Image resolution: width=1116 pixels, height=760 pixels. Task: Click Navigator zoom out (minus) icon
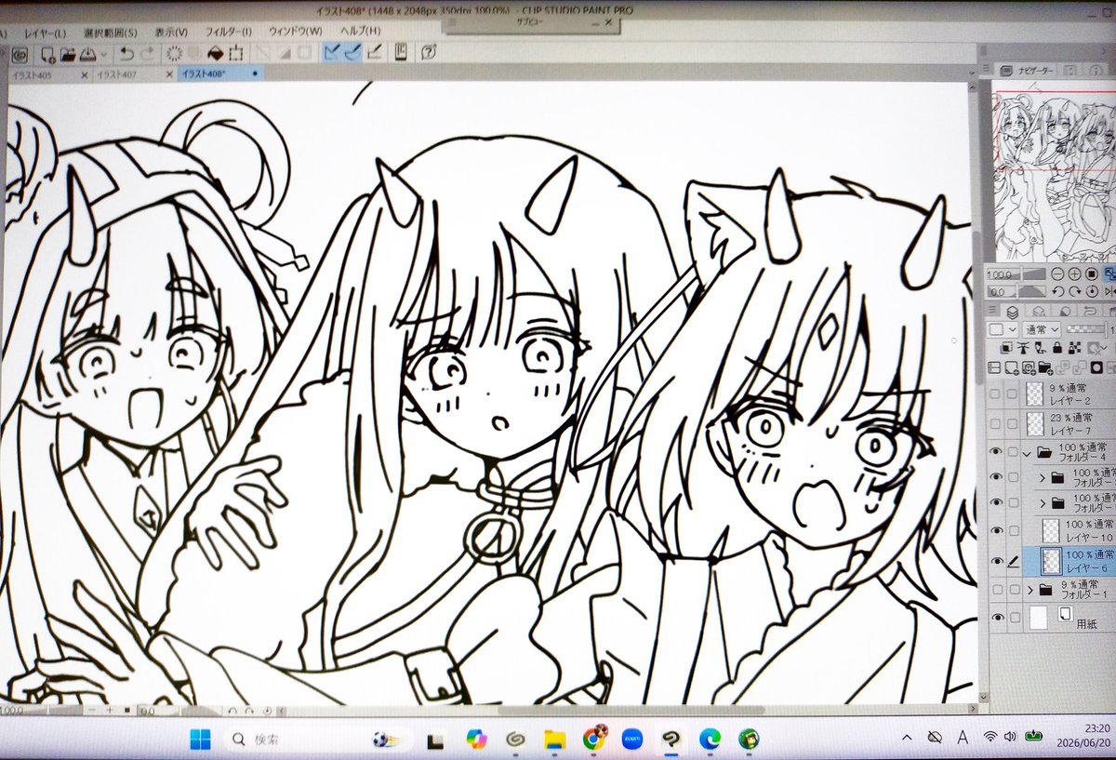[1057, 273]
